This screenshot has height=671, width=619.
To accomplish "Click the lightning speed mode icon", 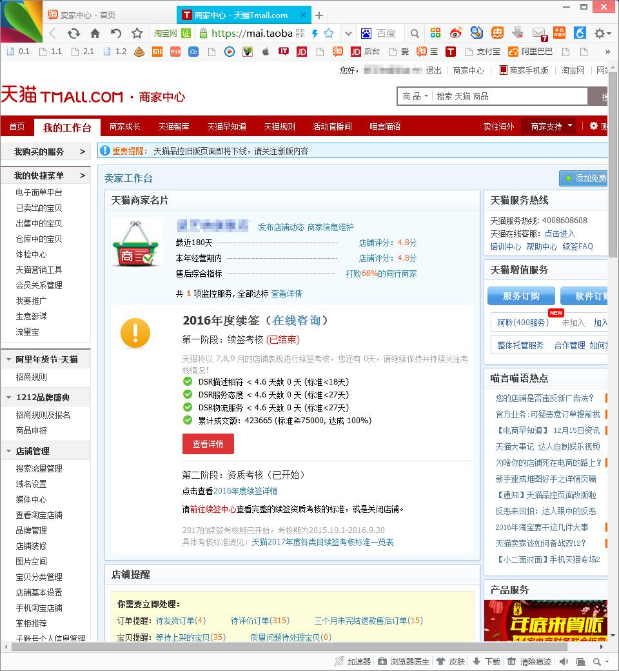I will pyautogui.click(x=315, y=34).
